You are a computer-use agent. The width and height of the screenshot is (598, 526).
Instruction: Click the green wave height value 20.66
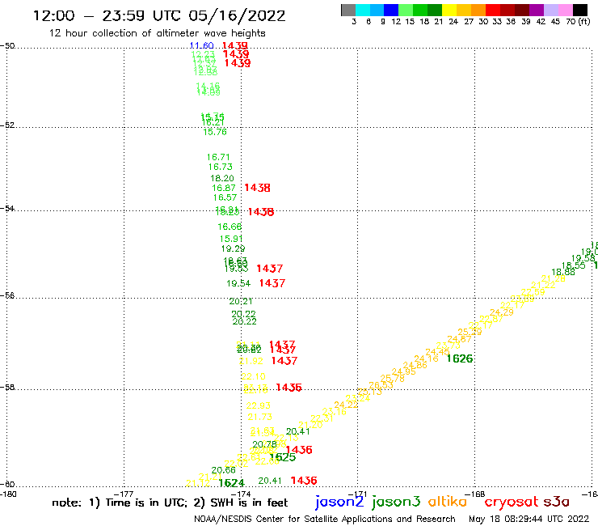(224, 470)
